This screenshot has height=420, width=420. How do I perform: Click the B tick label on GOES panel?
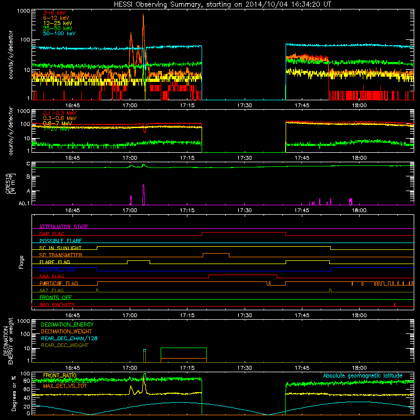click(28, 176)
